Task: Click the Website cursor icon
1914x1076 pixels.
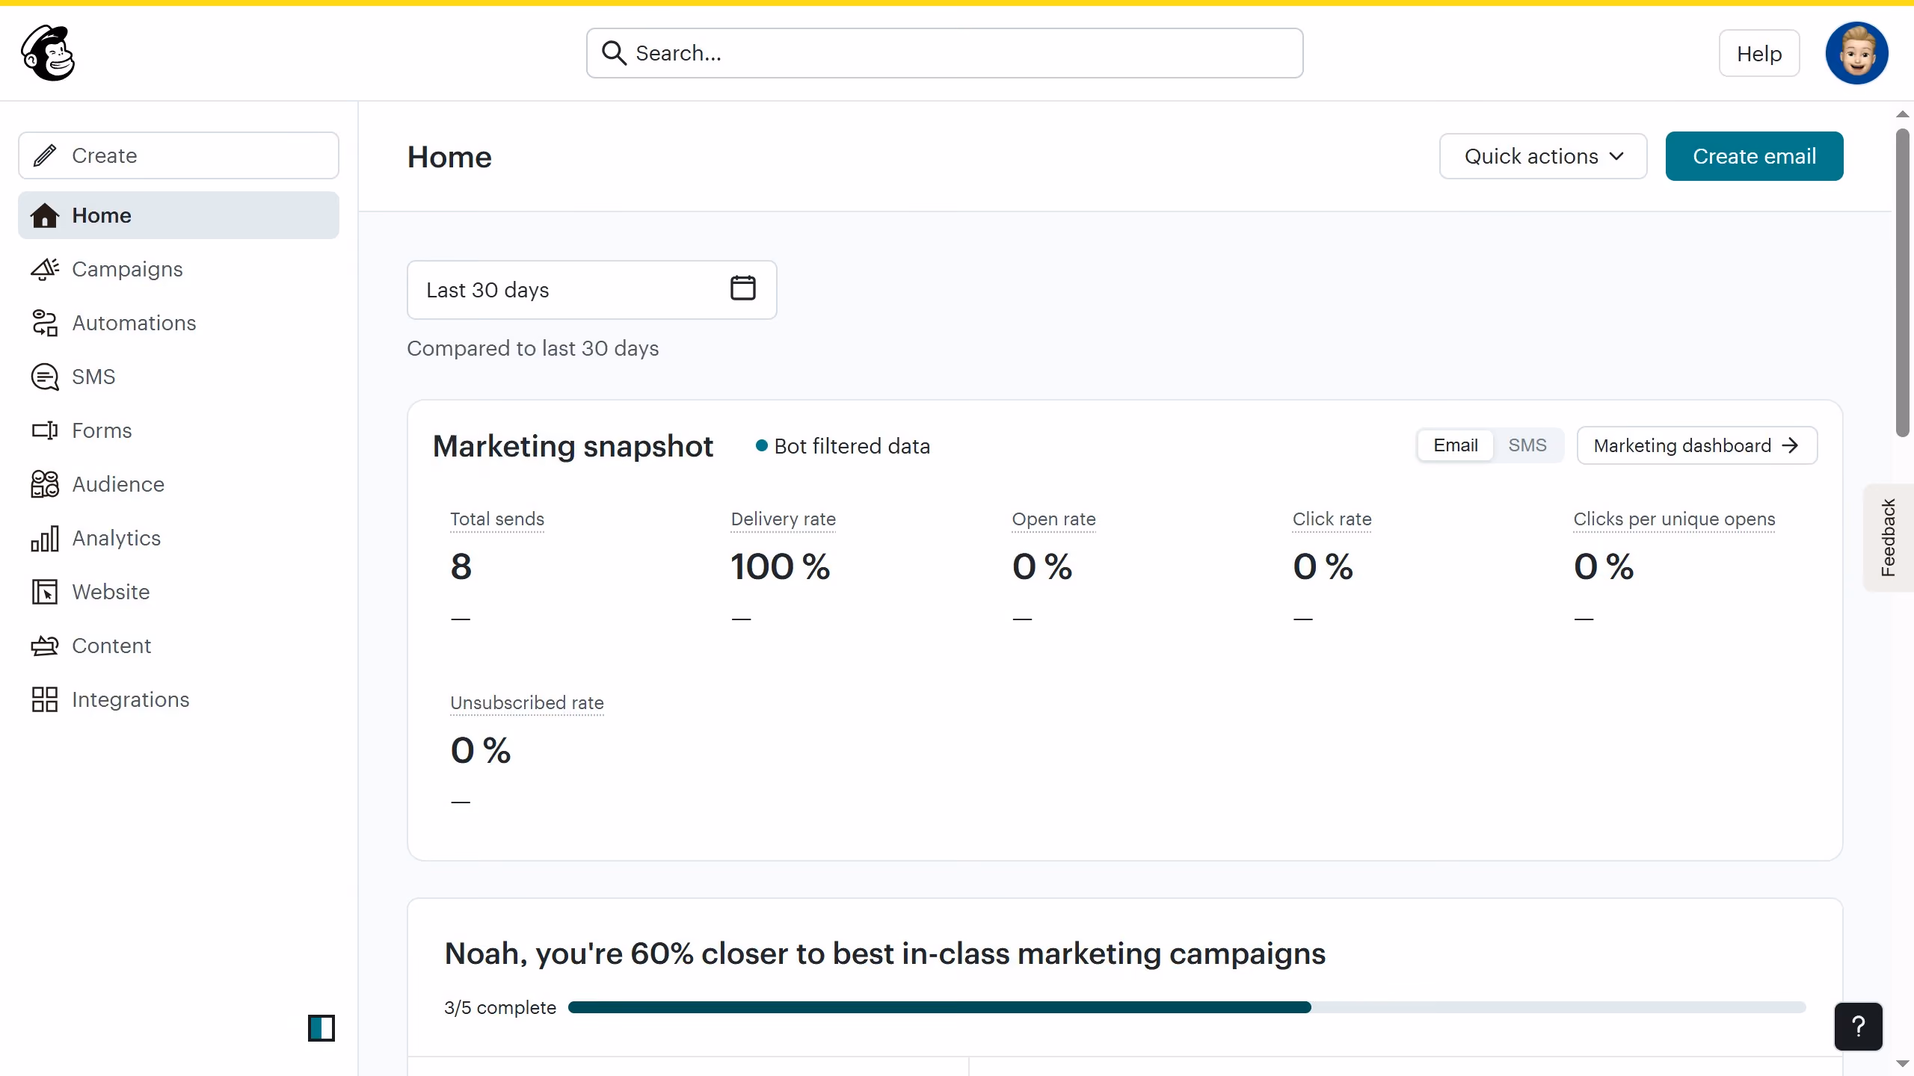Action: coord(45,592)
